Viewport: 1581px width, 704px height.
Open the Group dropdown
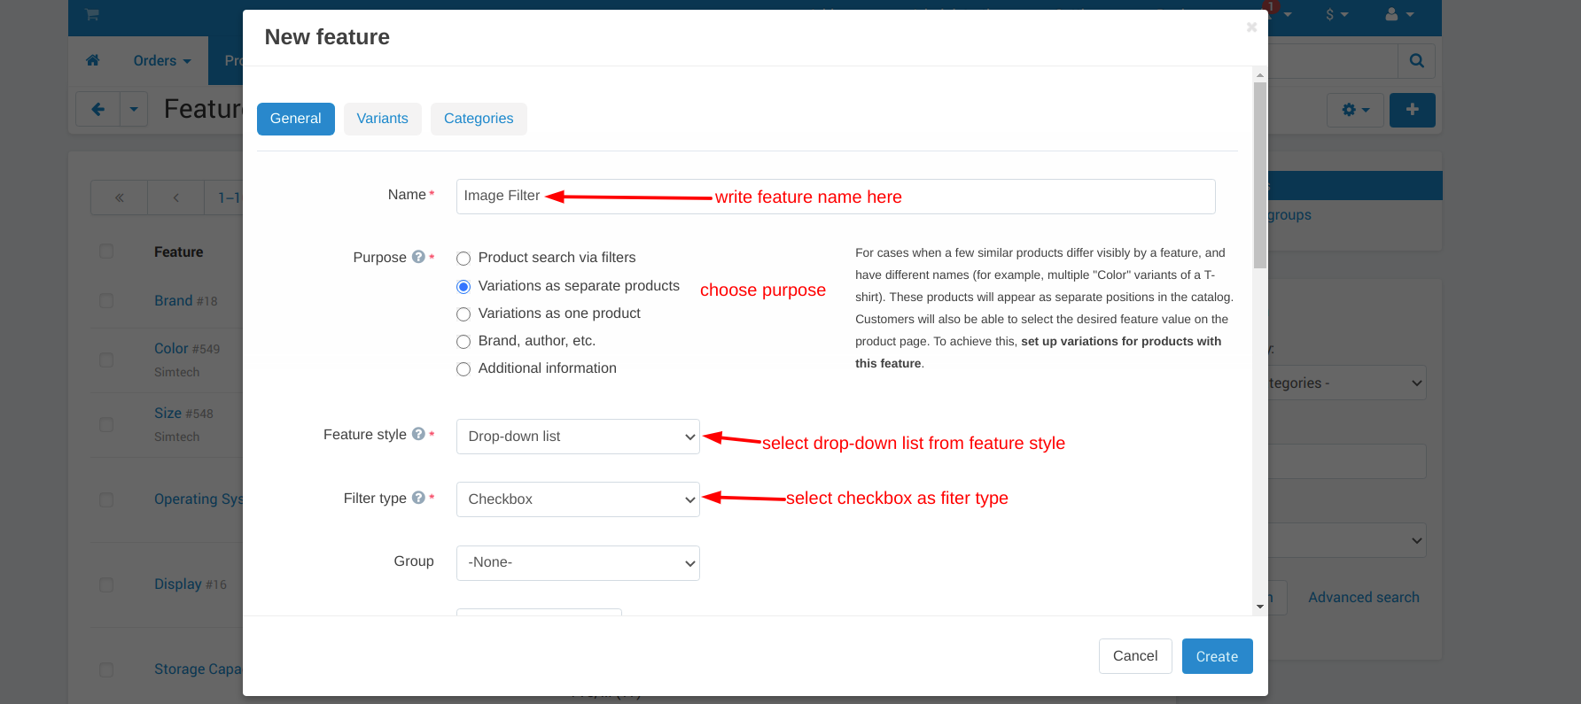578,563
